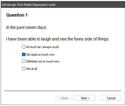Click the 'As much as I always could' label text
This screenshot has width=126, height=106.
(42, 47)
